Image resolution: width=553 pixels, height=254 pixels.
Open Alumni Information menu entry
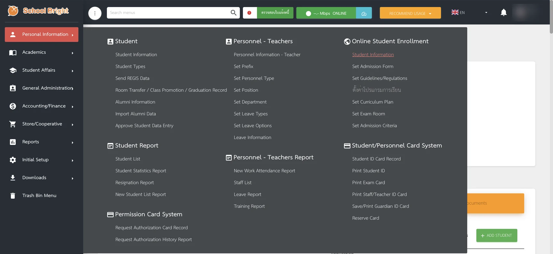(x=135, y=102)
